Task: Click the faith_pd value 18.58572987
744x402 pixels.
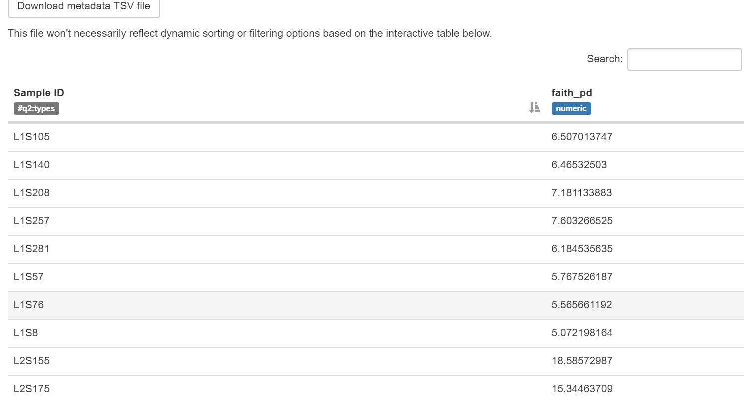Action: [x=582, y=361]
